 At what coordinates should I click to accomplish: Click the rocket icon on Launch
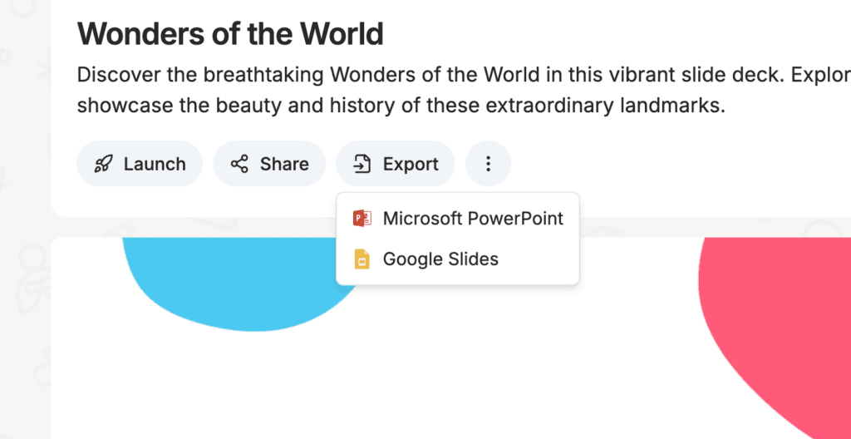pyautogui.click(x=103, y=164)
